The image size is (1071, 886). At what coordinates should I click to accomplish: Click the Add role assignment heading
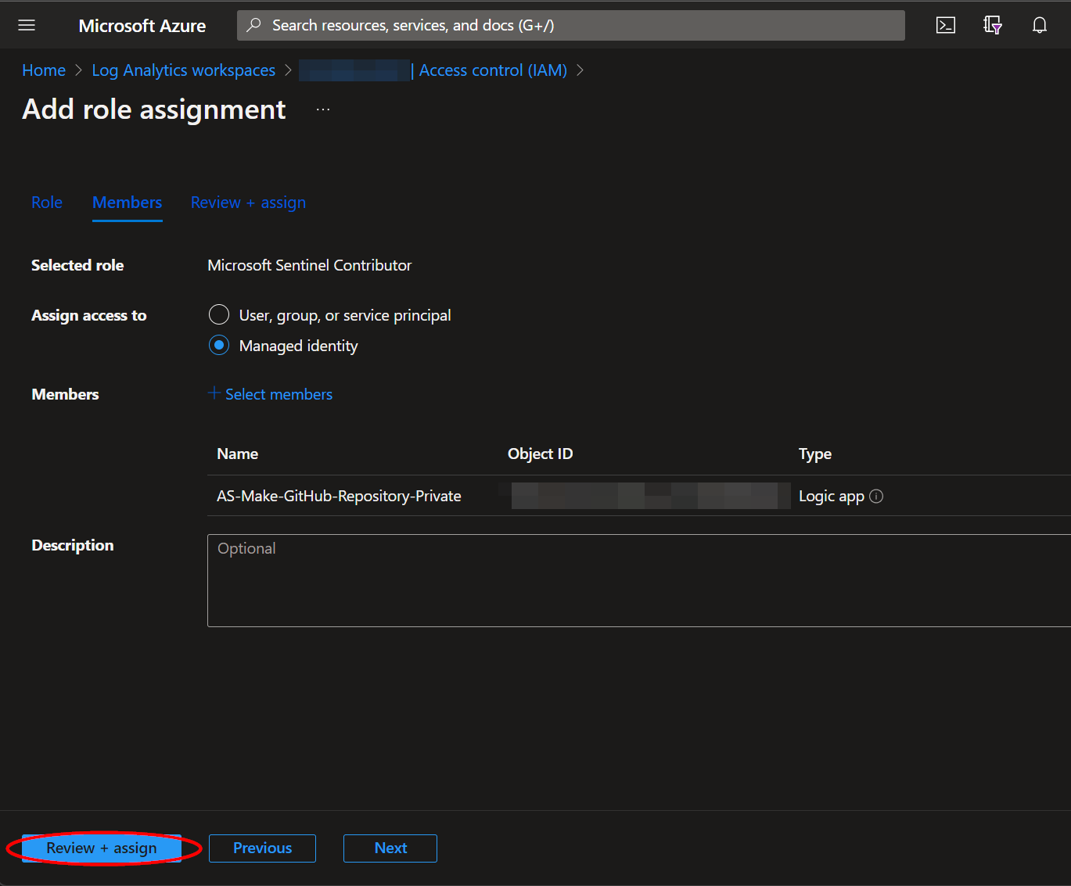[154, 109]
